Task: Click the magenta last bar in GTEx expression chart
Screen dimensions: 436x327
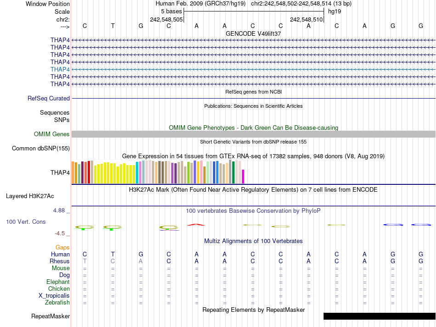Action: 243,177
